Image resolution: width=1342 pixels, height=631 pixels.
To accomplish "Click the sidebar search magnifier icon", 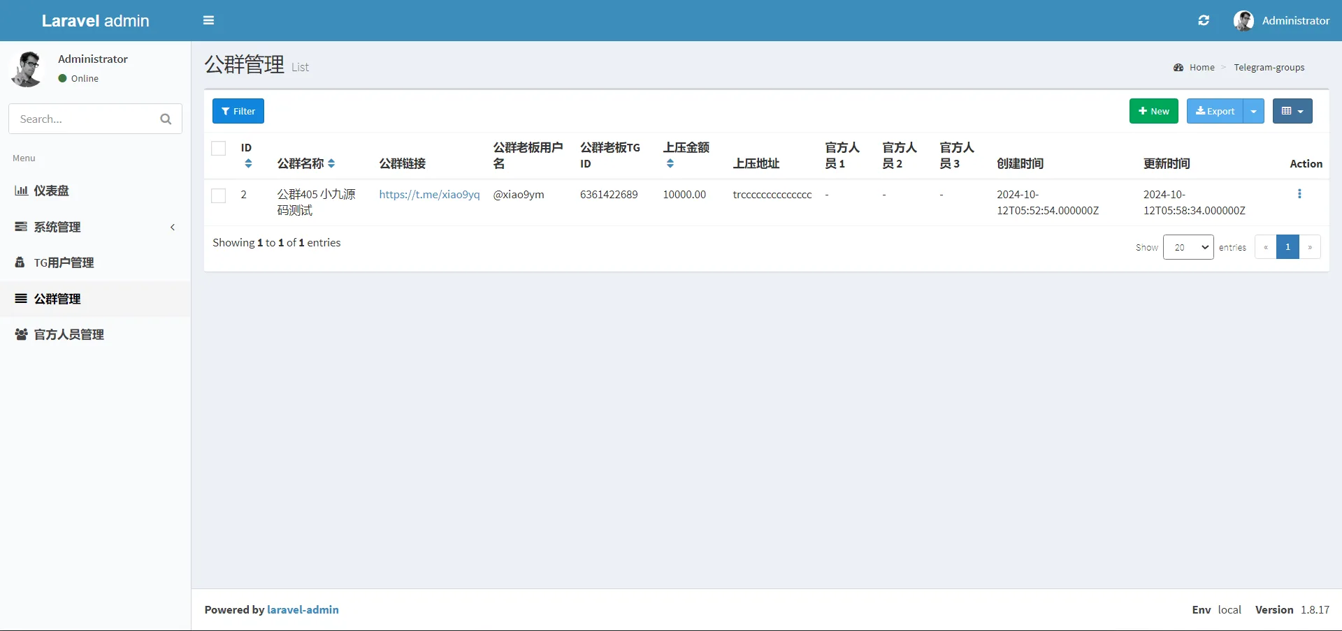I will (x=166, y=119).
